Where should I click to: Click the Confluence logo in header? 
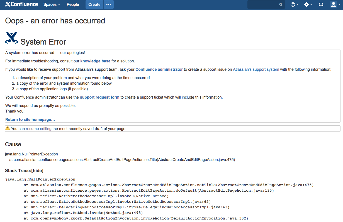point(21,4)
